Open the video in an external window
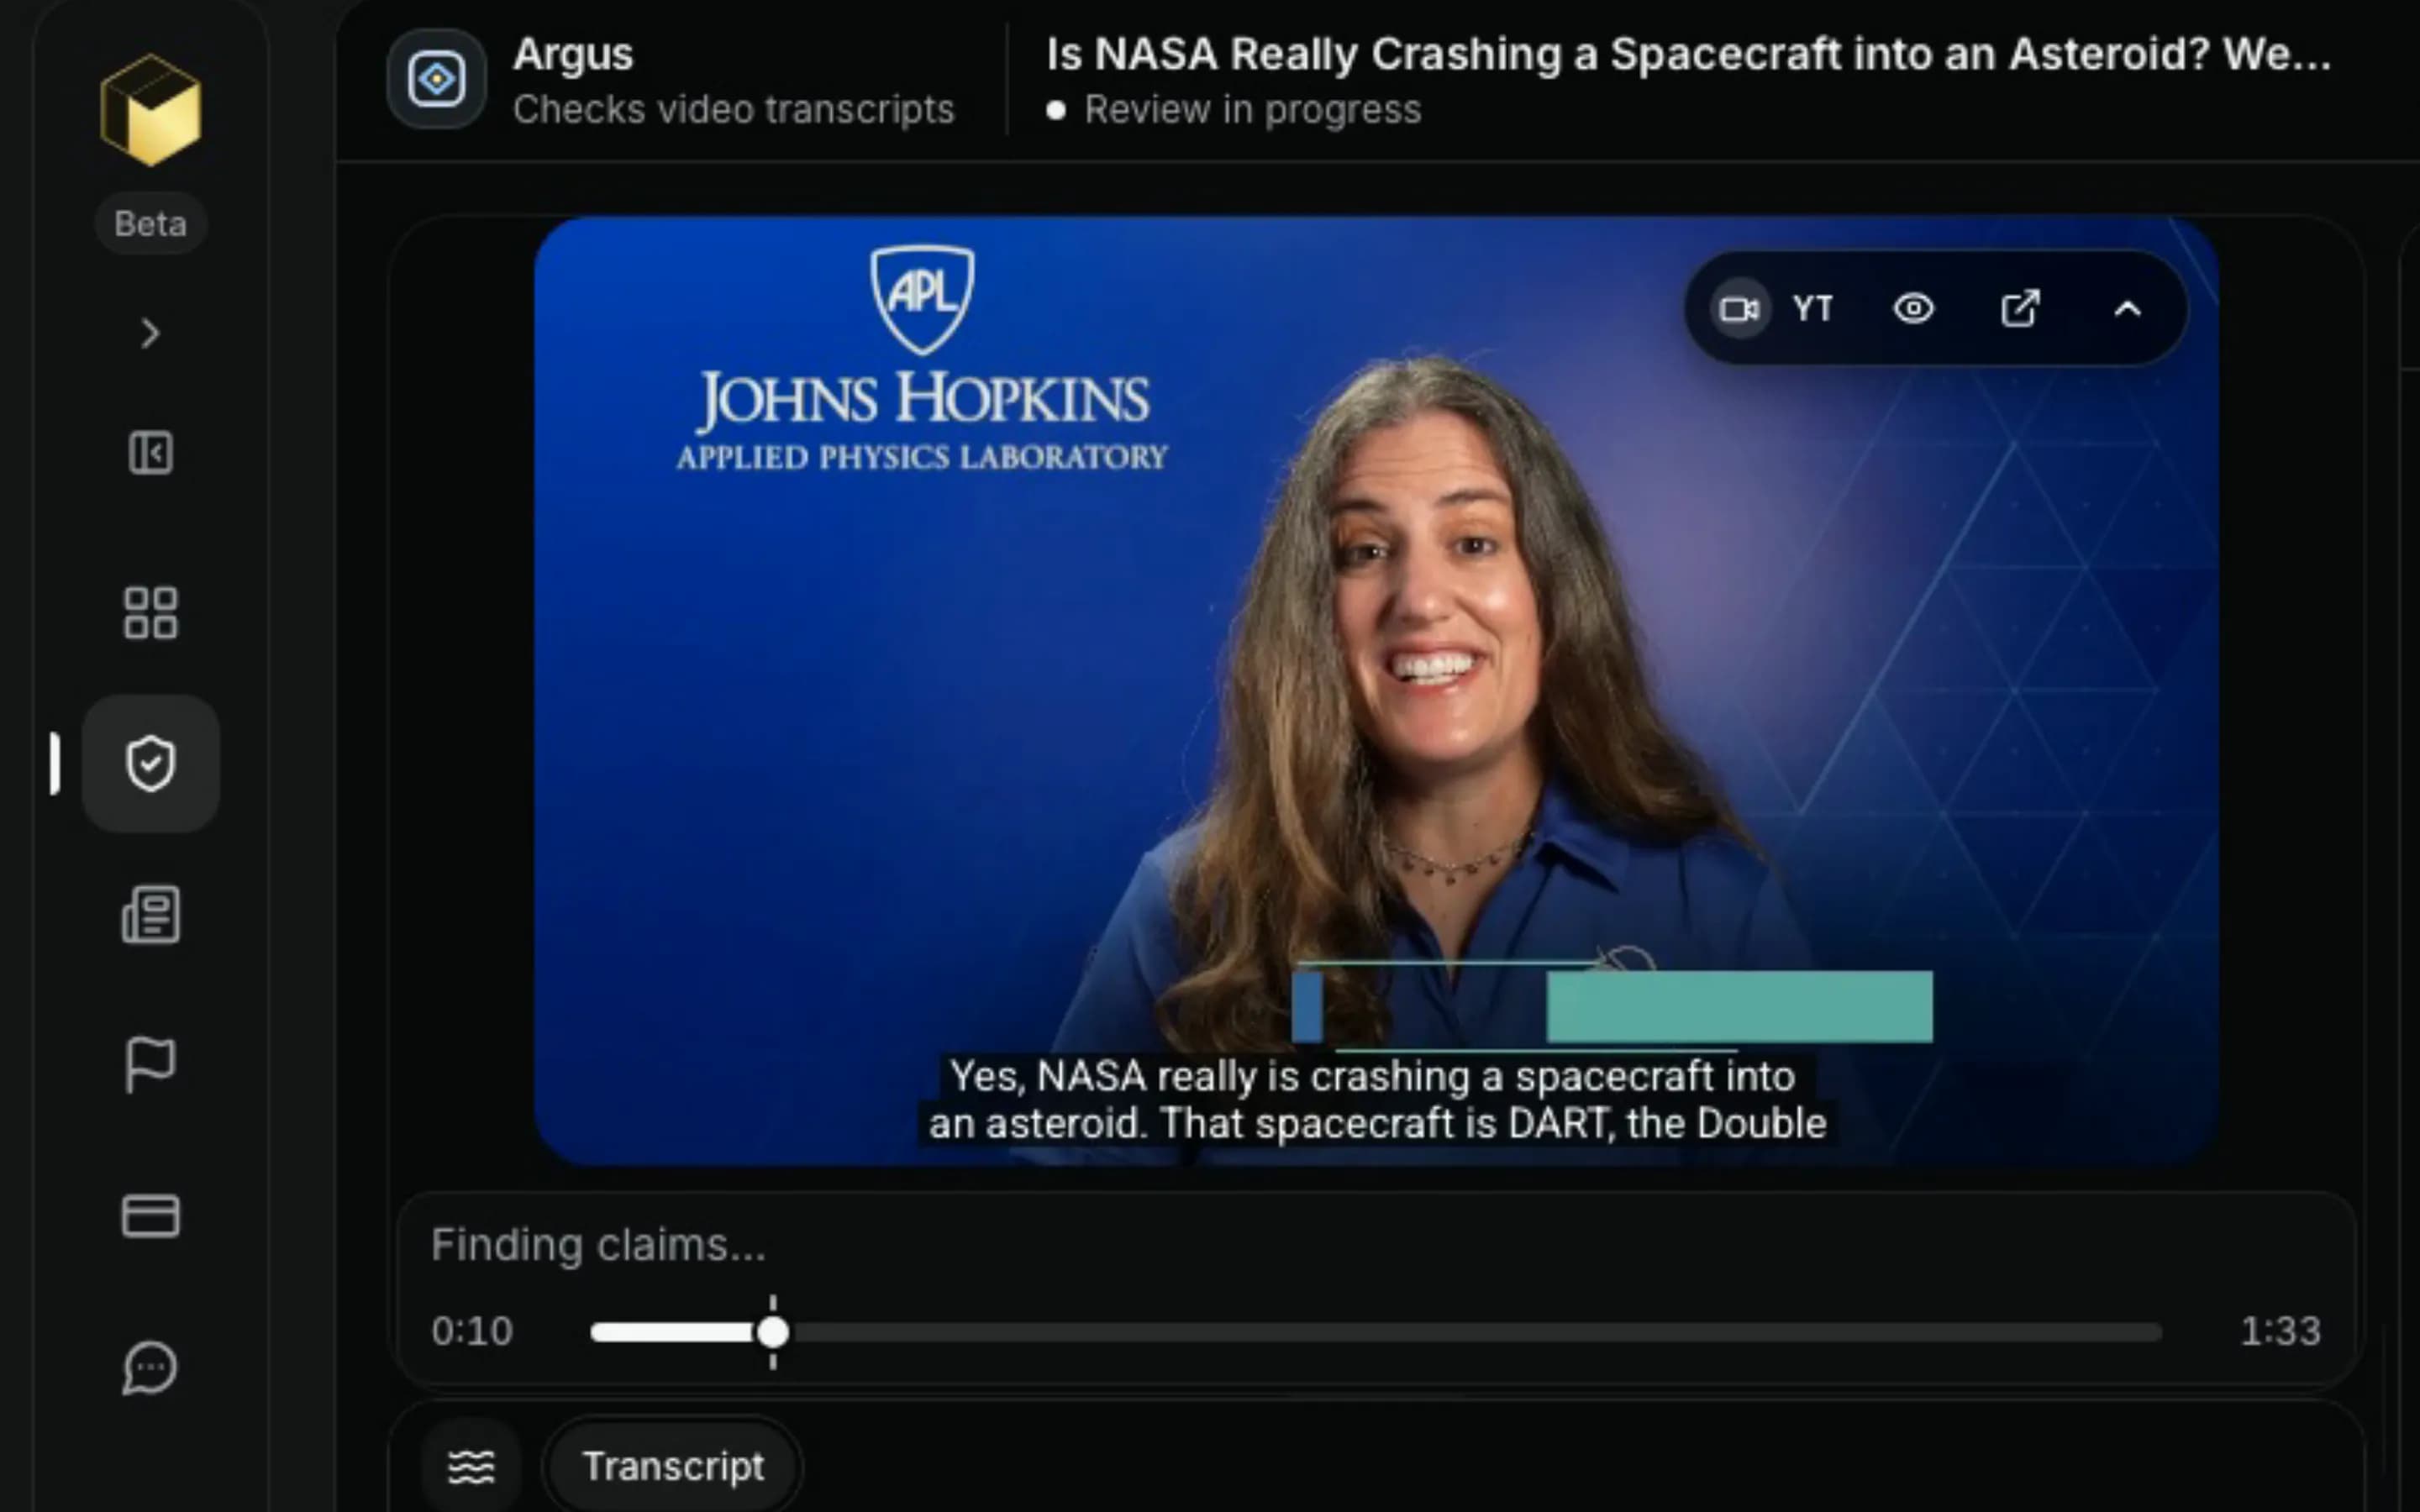 (2020, 309)
